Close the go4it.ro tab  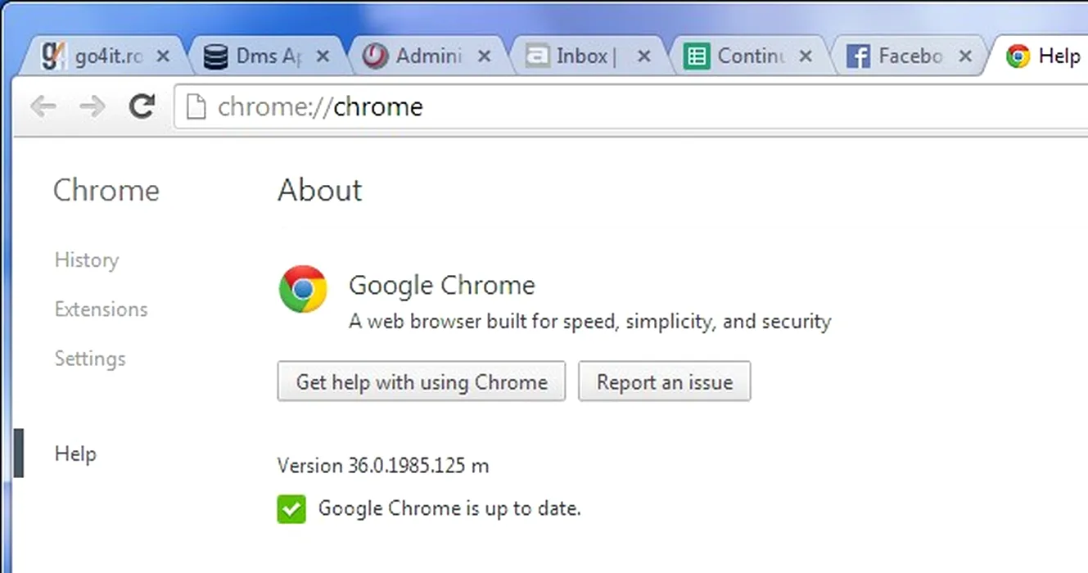coord(163,56)
